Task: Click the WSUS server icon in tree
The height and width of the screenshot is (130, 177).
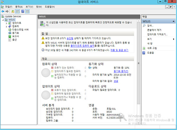Action: click(x=6, y=20)
